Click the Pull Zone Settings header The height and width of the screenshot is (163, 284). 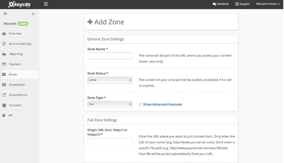pos(102,120)
